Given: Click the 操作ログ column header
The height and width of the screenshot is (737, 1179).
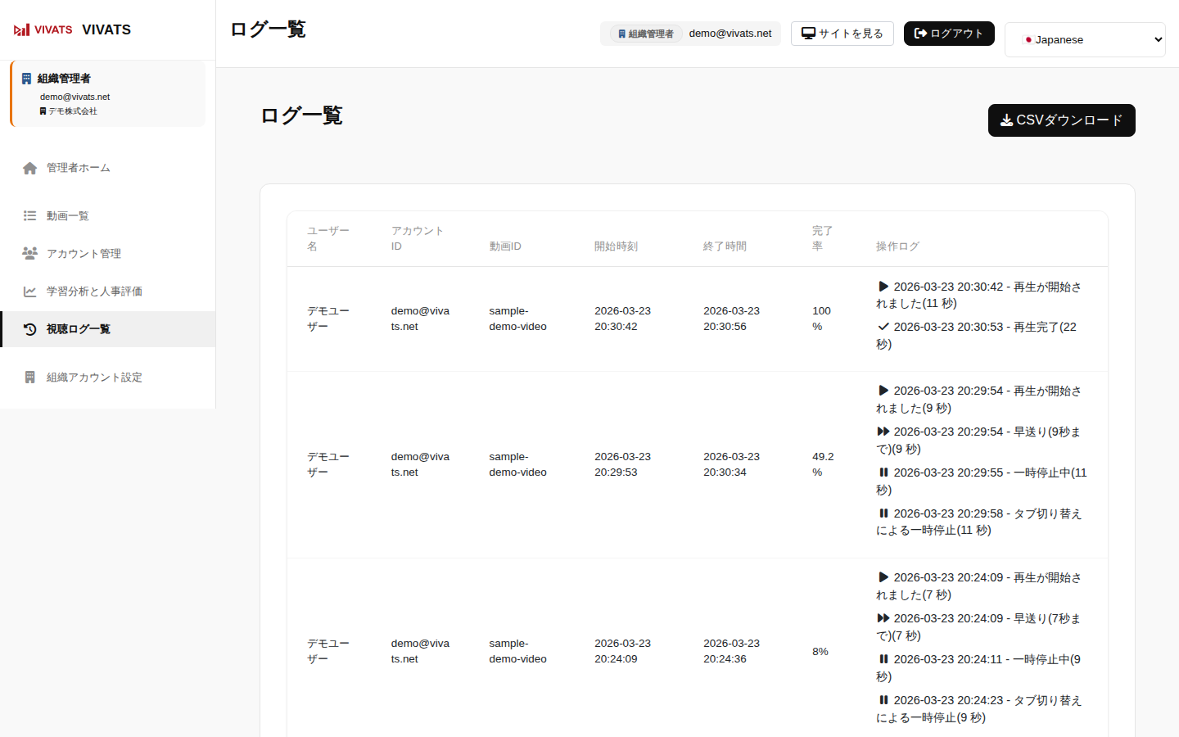Looking at the screenshot, I should 897,246.
